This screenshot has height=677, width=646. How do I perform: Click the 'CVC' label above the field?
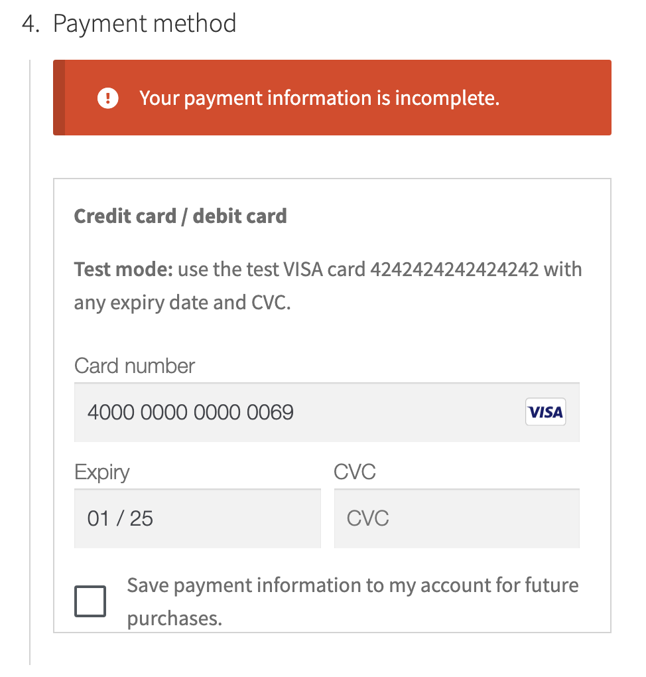coord(355,472)
